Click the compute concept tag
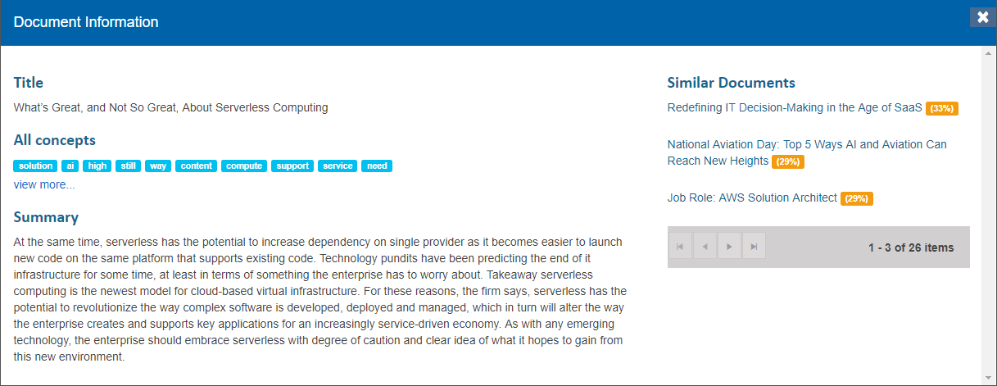The height and width of the screenshot is (386, 997). (244, 166)
